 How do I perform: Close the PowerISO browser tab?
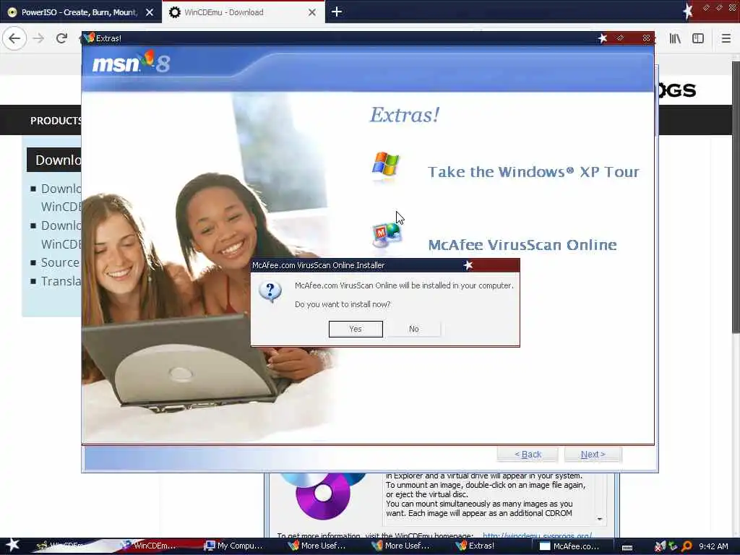click(150, 12)
